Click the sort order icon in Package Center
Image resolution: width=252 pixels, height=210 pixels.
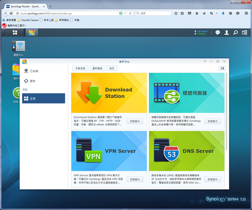pyautogui.click(x=222, y=68)
